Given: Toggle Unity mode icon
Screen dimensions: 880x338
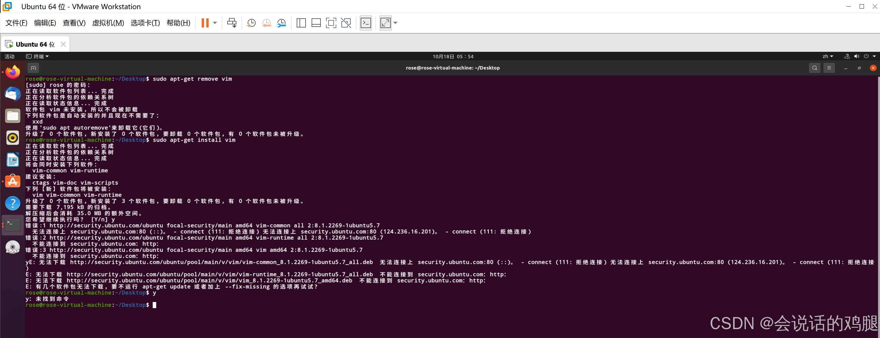Looking at the screenshot, I should [x=346, y=23].
